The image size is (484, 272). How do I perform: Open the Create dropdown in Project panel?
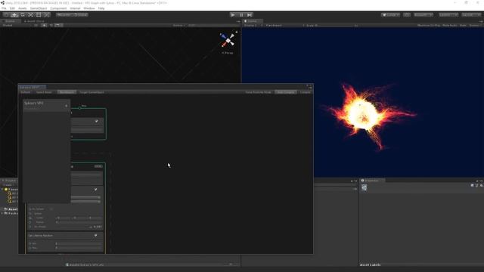pyautogui.click(x=8, y=184)
